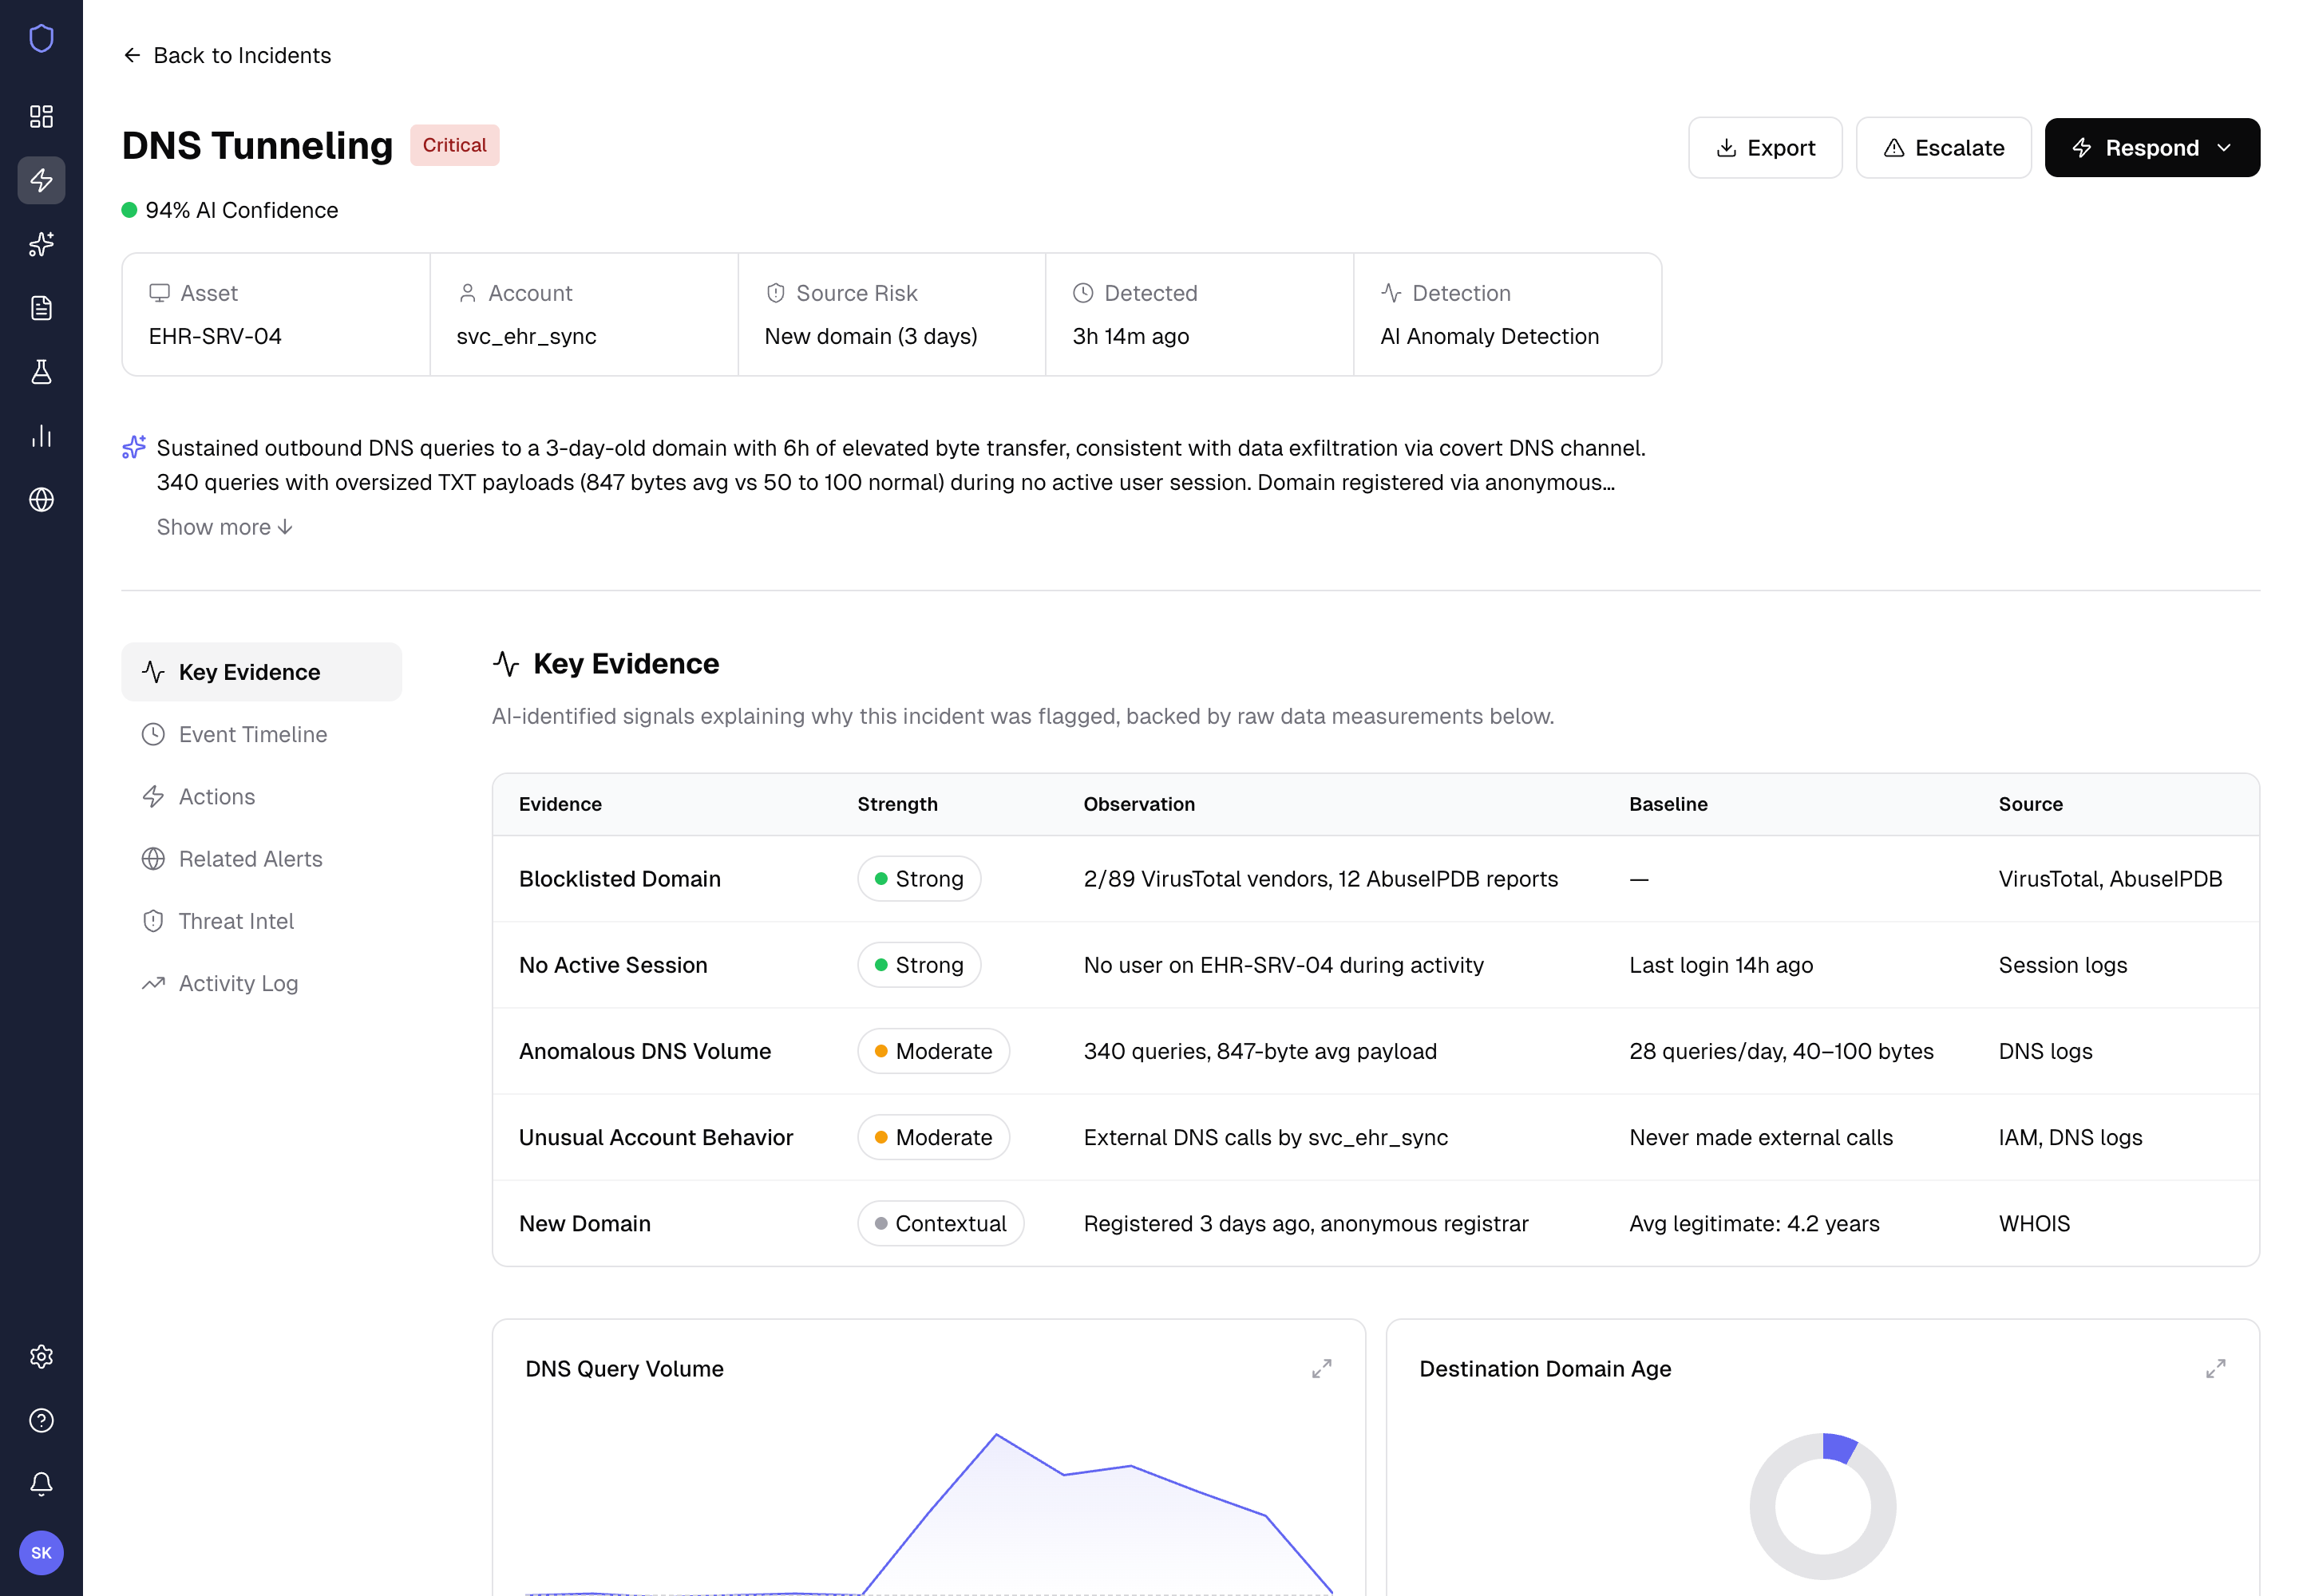The image size is (2299, 1596).
Task: Click the monitor icon beside Asset
Action: tap(159, 293)
